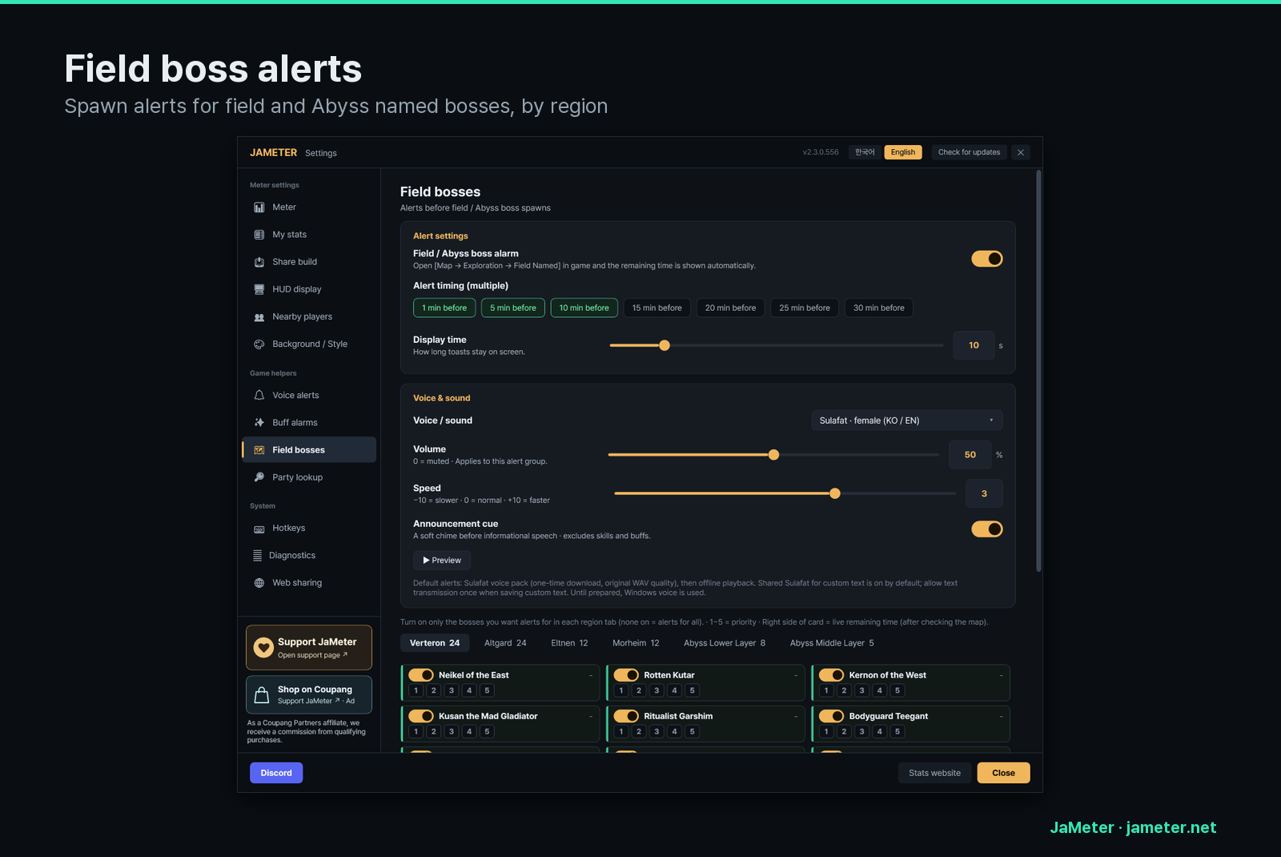
Task: Click the Preview voice button
Action: click(x=442, y=561)
